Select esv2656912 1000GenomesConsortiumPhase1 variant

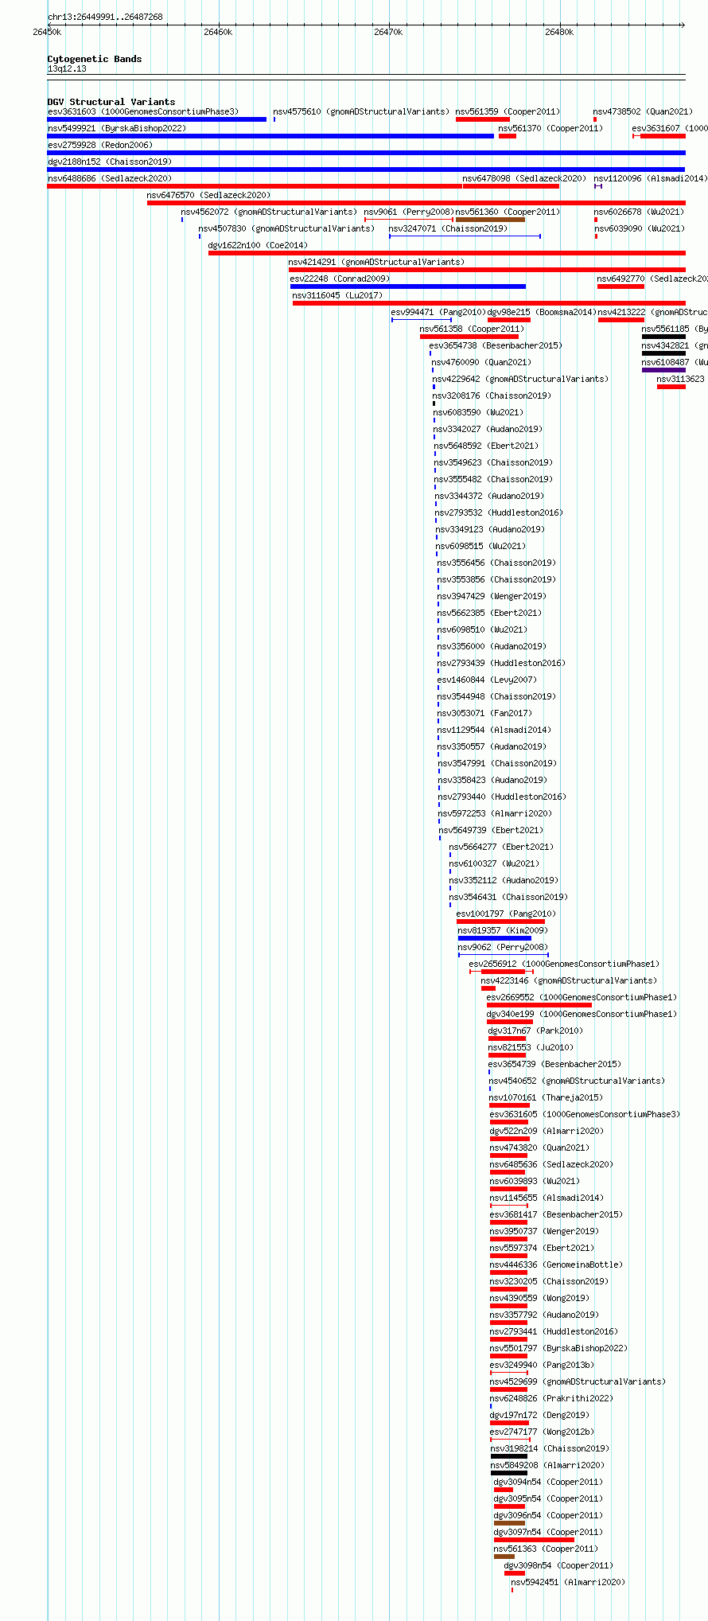coord(564,964)
